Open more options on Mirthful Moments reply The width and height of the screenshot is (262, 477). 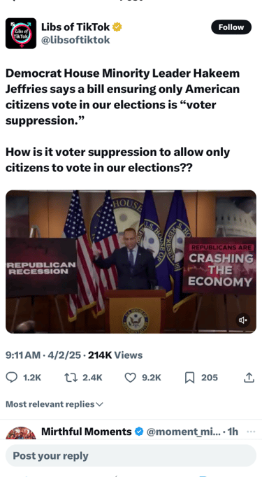tap(251, 432)
